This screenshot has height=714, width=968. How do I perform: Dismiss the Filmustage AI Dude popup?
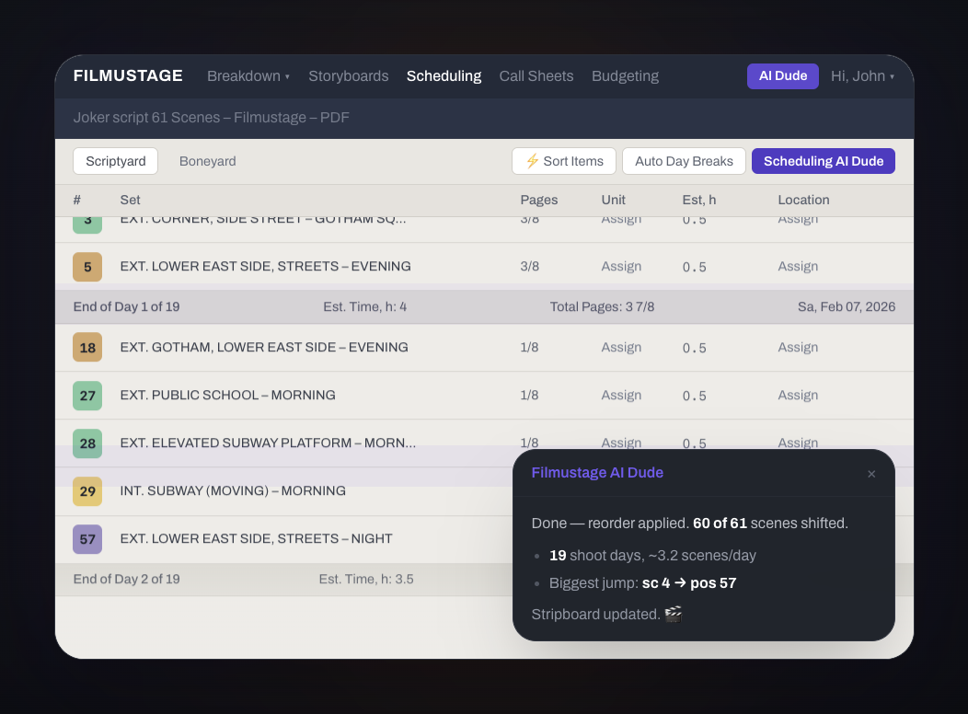871,473
